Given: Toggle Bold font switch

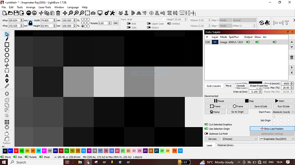Looking at the screenshot, I should tap(129, 23).
